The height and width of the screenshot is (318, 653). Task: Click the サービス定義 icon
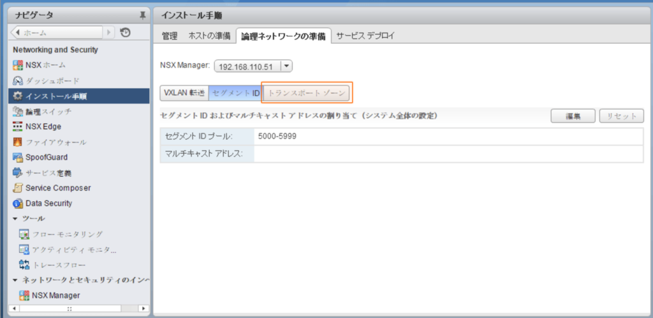tap(18, 172)
